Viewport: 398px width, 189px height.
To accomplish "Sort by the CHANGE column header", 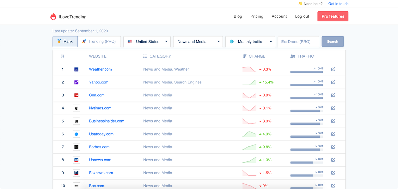I will (x=254, y=56).
